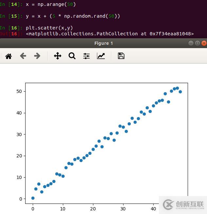
Task: Select the Zoom to rectangle tool
Action: point(72,56)
